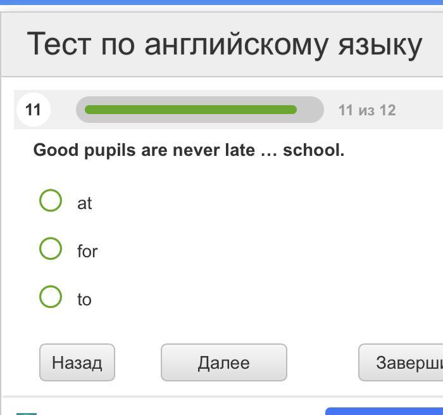Click the "for" answer label text

(87, 252)
